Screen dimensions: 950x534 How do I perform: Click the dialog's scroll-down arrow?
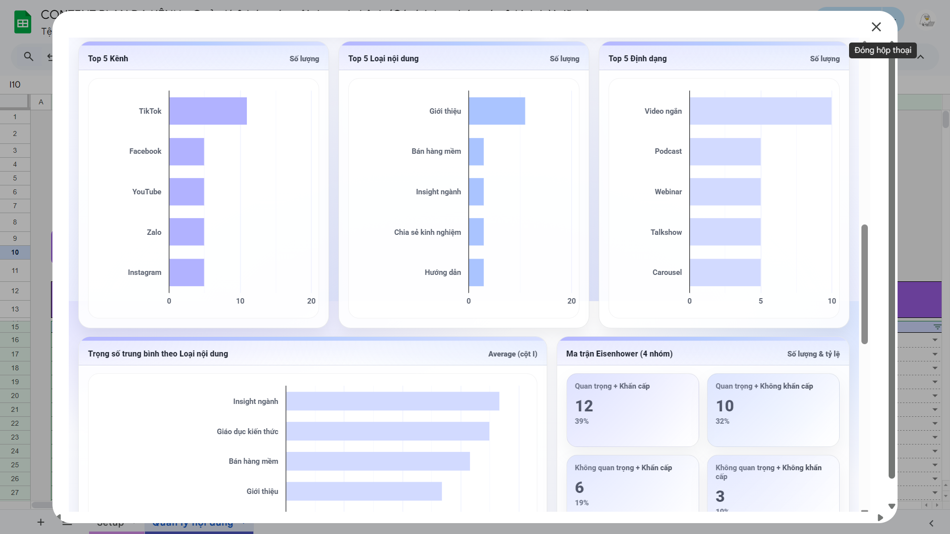point(892,506)
